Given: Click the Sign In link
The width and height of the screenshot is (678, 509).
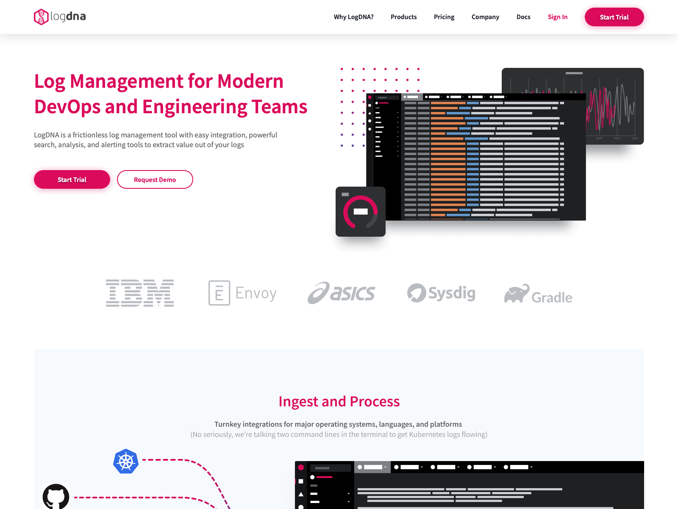Looking at the screenshot, I should 557,17.
